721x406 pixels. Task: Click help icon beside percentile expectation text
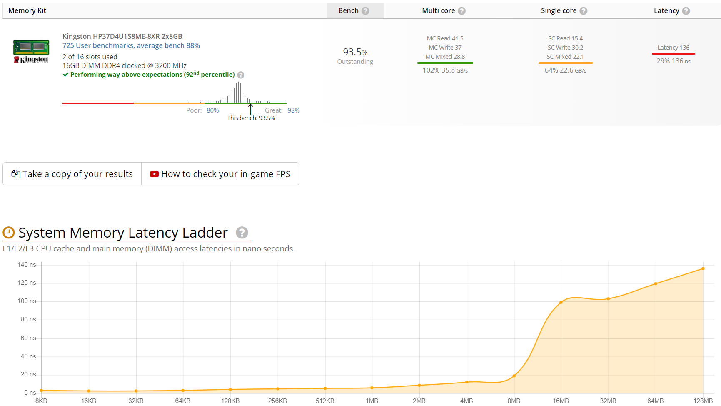click(241, 75)
